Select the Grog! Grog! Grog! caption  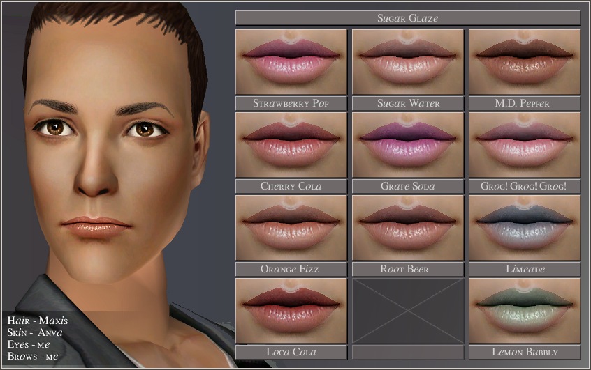coord(525,186)
